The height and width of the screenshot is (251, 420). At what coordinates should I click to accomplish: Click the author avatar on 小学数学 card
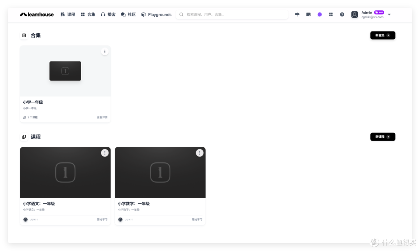tap(120, 220)
